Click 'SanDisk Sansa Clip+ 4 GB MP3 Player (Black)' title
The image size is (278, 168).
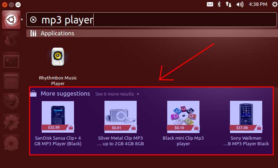tap(58, 141)
